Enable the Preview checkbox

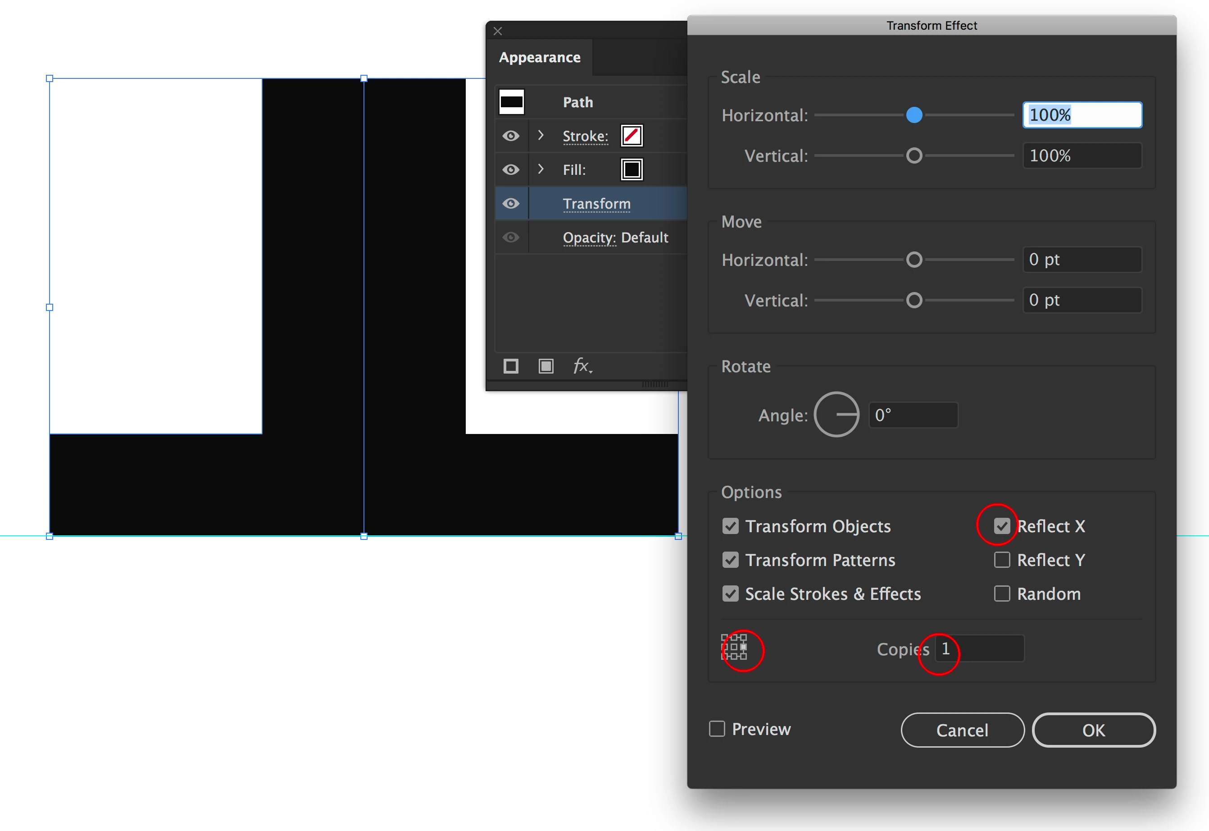pos(717,729)
